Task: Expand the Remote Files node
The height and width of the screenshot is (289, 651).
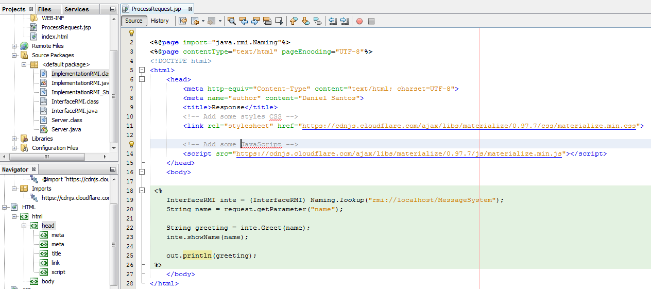Action: (14, 46)
